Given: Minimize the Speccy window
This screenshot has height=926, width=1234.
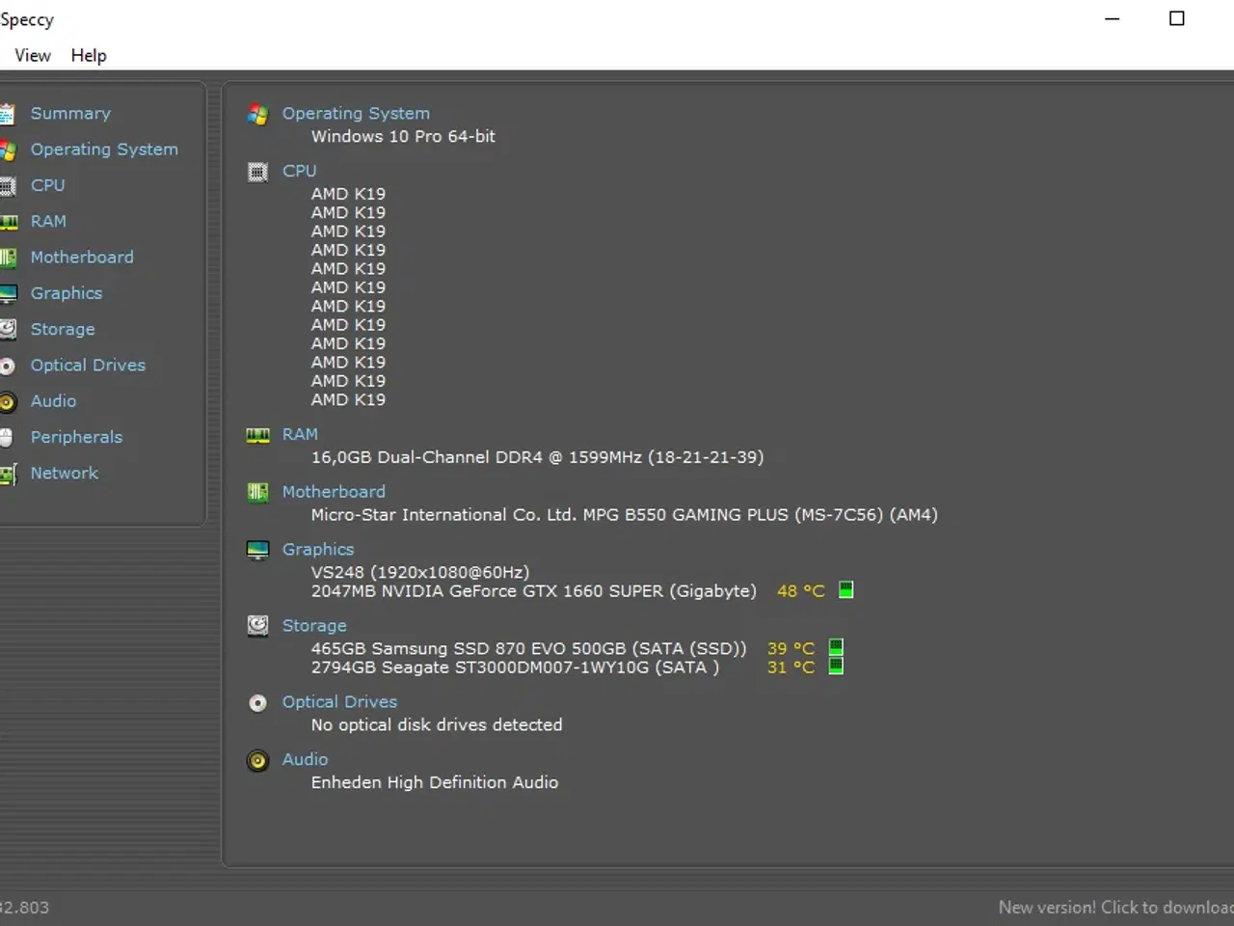Looking at the screenshot, I should point(1113,18).
